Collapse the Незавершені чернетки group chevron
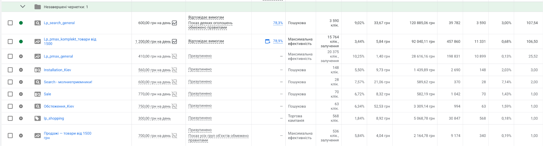This screenshot has width=543, height=146. [x=23, y=7]
